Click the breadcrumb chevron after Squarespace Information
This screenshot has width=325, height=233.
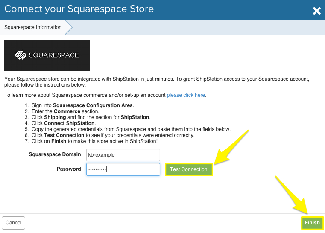(69, 27)
